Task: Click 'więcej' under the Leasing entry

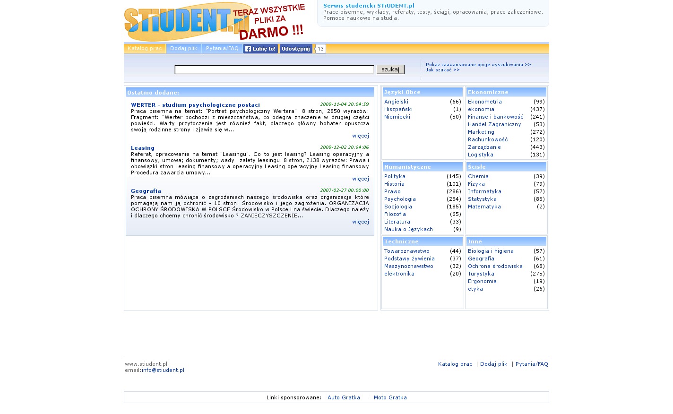Action: point(360,179)
